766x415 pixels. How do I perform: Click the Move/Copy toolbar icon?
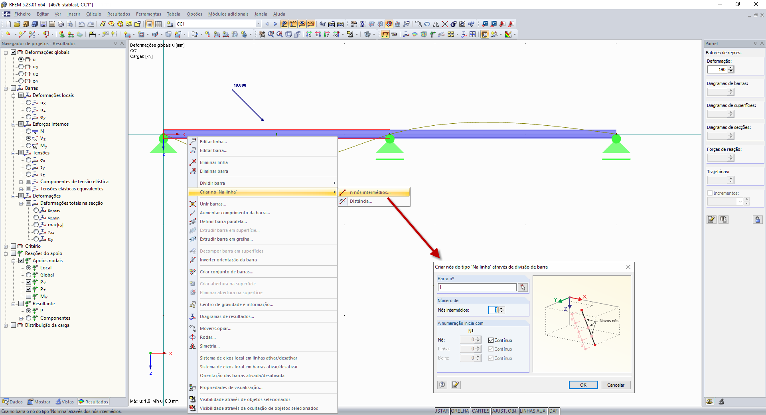tap(418, 24)
